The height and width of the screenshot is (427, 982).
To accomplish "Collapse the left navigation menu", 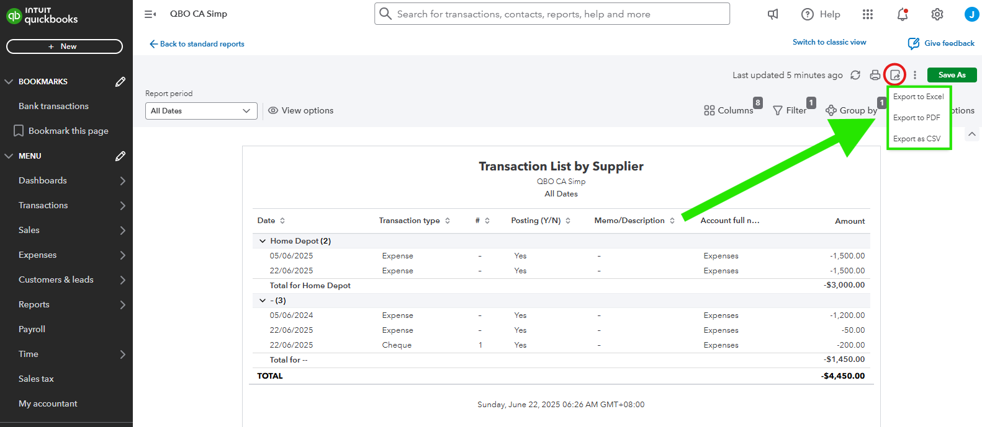I will coord(150,14).
